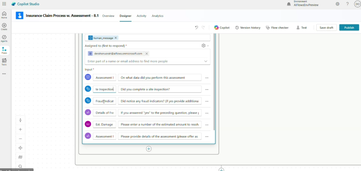Click the Test flask button

(301, 27)
